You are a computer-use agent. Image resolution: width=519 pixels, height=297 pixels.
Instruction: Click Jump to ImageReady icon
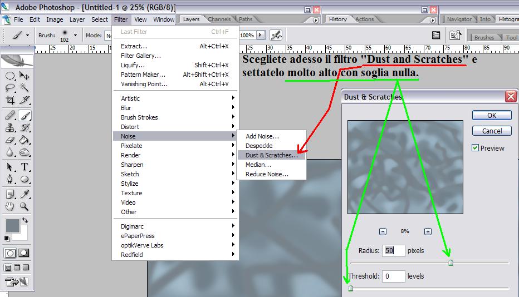(x=17, y=282)
